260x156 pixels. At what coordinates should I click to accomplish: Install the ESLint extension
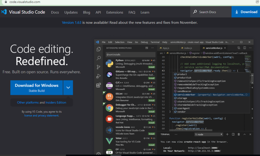click(152, 100)
